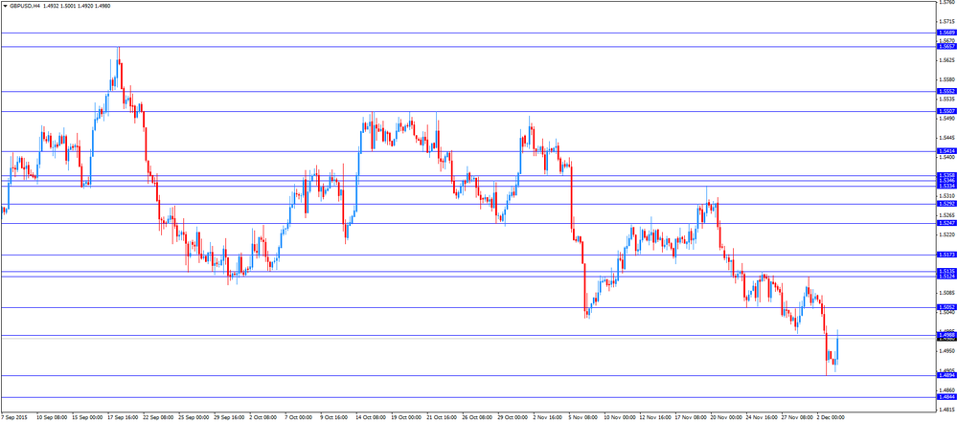Select the 1.5552 horizontal line price label
958x422 pixels.
[946, 91]
